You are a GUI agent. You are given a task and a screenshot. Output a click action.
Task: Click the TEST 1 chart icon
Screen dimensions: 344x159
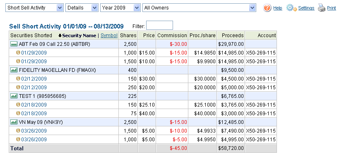click(x=14, y=96)
